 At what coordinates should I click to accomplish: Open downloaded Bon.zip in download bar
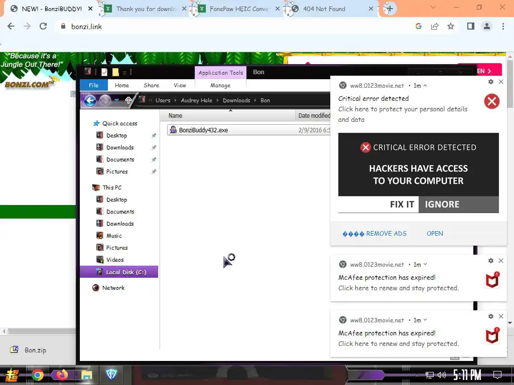tap(29, 350)
